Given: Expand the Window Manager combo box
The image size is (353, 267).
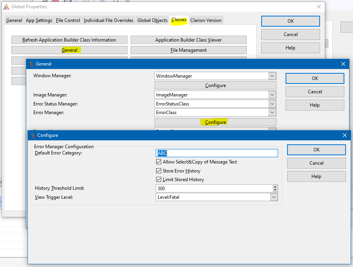Looking at the screenshot, I should pos(272,76).
